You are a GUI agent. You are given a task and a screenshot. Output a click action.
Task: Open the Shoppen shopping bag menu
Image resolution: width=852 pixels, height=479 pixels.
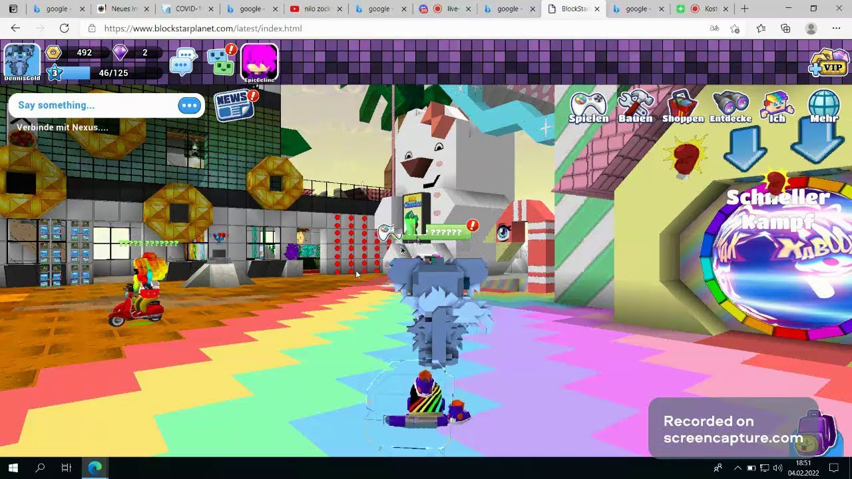pos(683,106)
